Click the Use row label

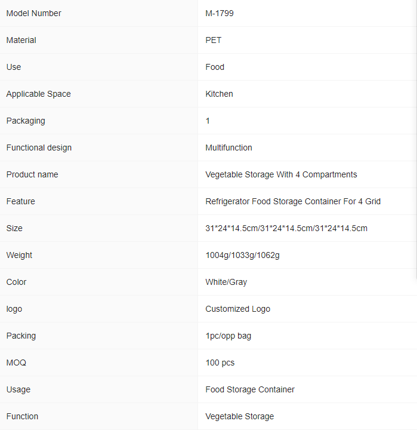[x=14, y=67]
